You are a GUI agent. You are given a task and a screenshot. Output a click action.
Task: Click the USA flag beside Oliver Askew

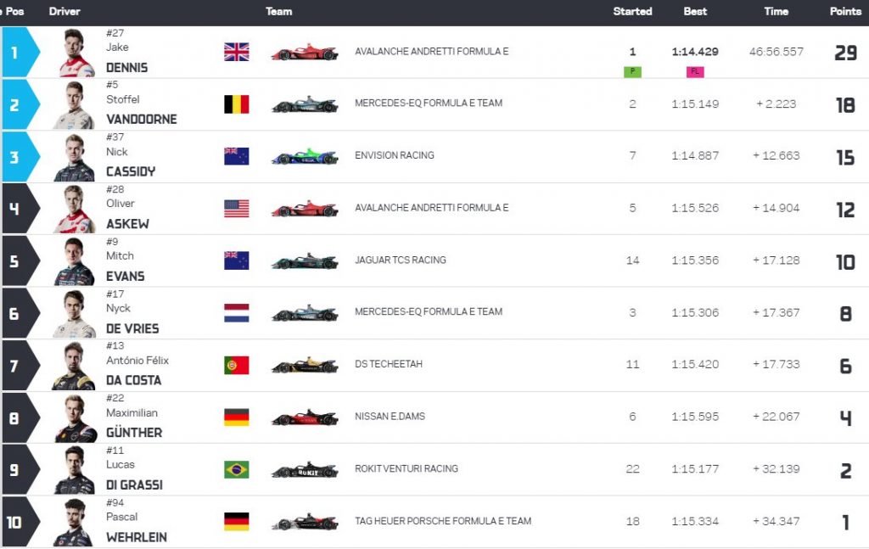click(x=237, y=208)
